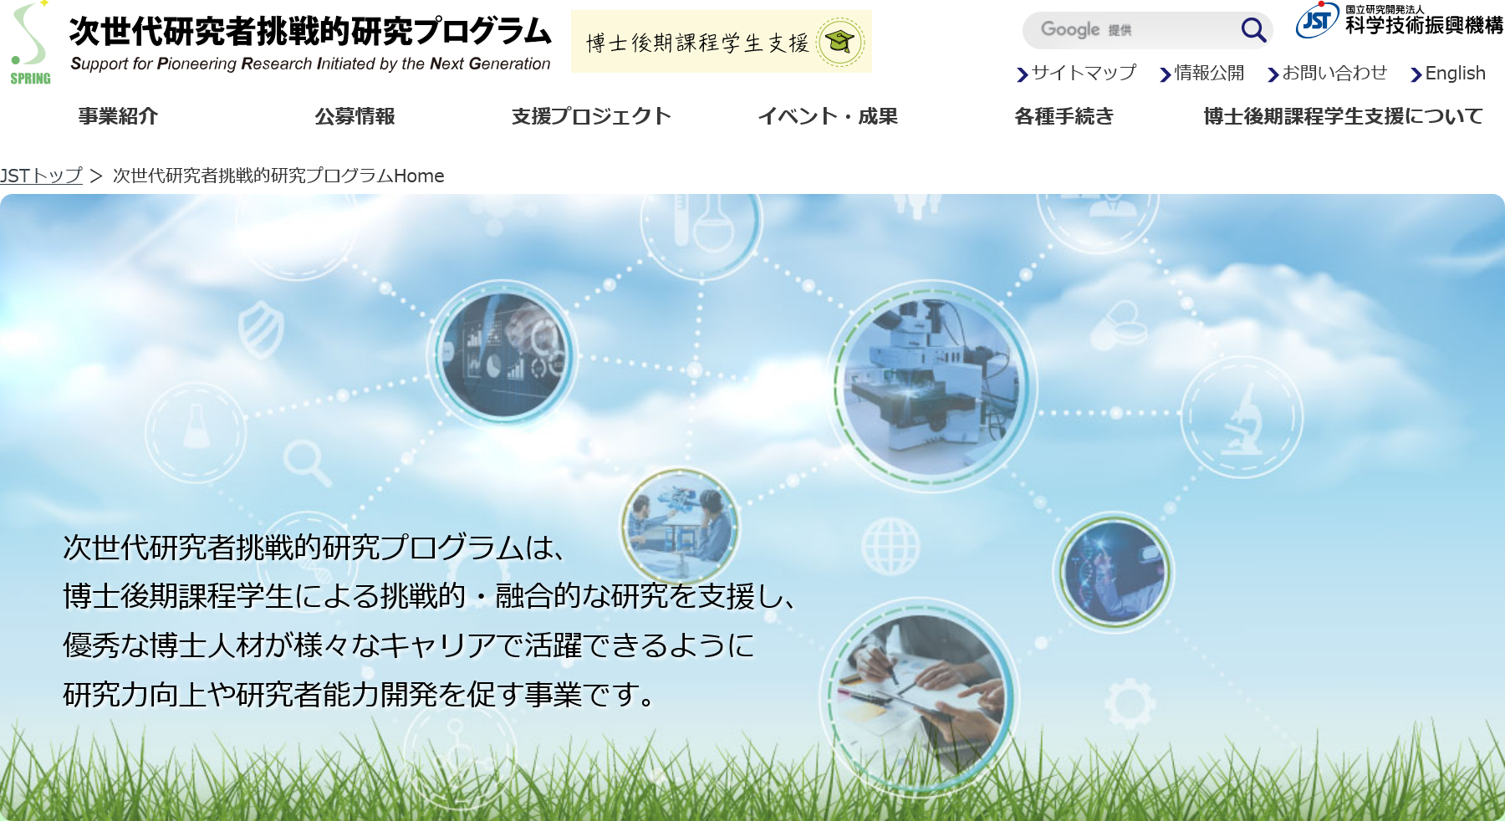Open the 各種手続き menu

1064,116
